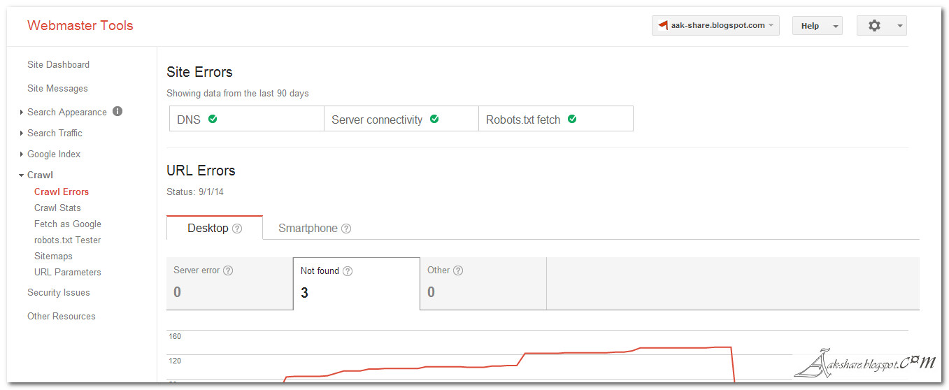Screen dimensions: 949x390
Task: Click the DNS status cell
Action: click(247, 119)
